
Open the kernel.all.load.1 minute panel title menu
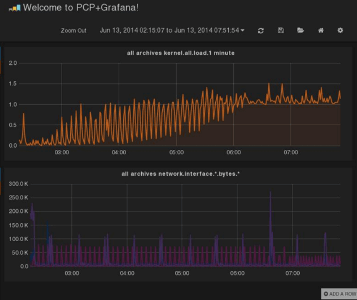181,53
